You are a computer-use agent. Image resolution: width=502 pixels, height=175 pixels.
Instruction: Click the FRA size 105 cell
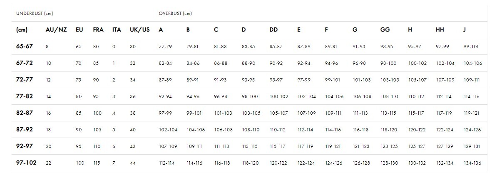tap(97, 130)
